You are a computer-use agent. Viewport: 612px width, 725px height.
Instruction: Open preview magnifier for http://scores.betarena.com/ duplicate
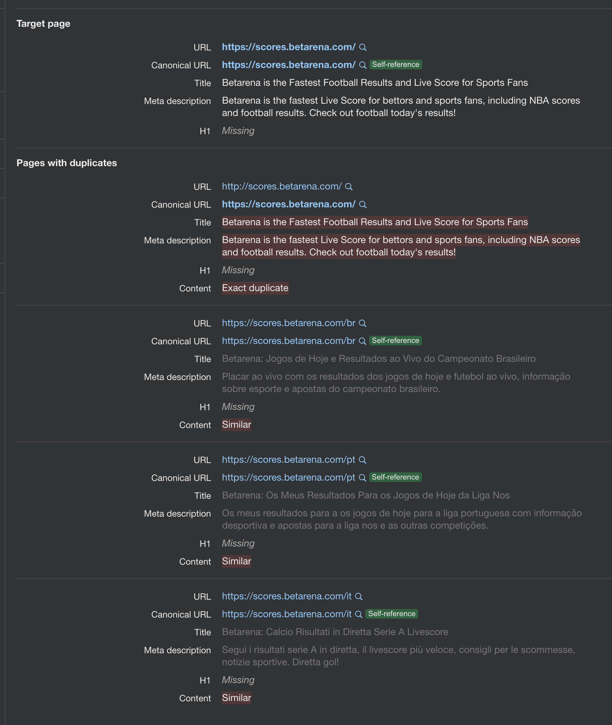[349, 187]
